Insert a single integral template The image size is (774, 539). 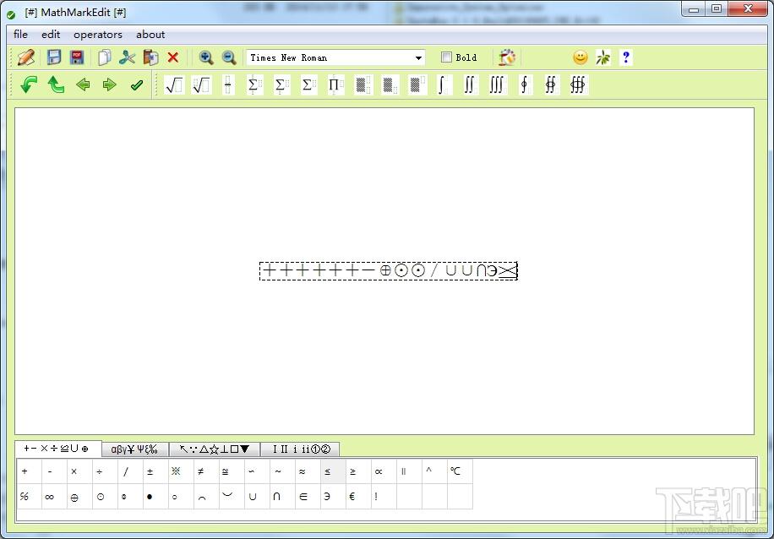pos(444,84)
